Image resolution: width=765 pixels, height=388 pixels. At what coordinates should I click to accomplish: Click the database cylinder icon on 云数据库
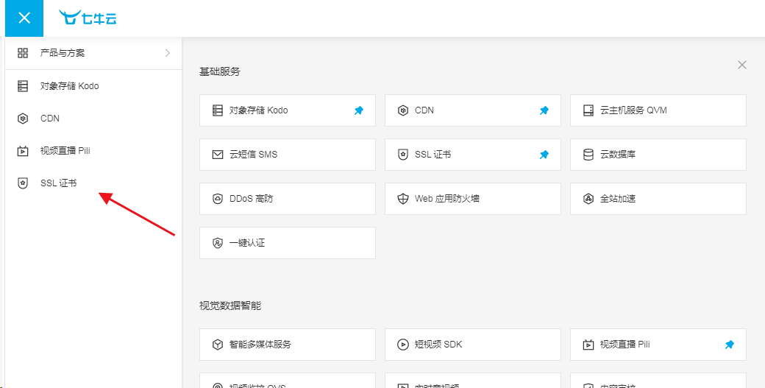point(588,155)
